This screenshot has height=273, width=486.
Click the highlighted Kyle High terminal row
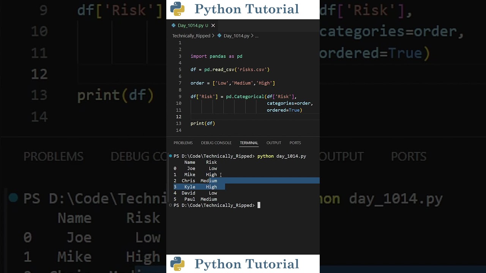[196, 187]
